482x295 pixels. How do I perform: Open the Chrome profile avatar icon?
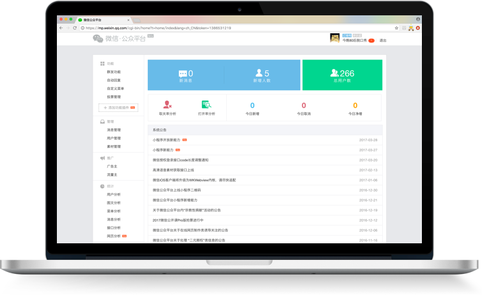click(418, 19)
